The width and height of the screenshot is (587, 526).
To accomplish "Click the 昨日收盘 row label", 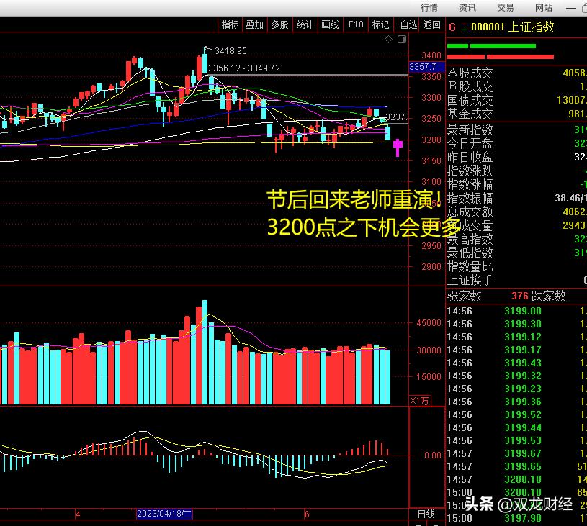I will tap(470, 157).
